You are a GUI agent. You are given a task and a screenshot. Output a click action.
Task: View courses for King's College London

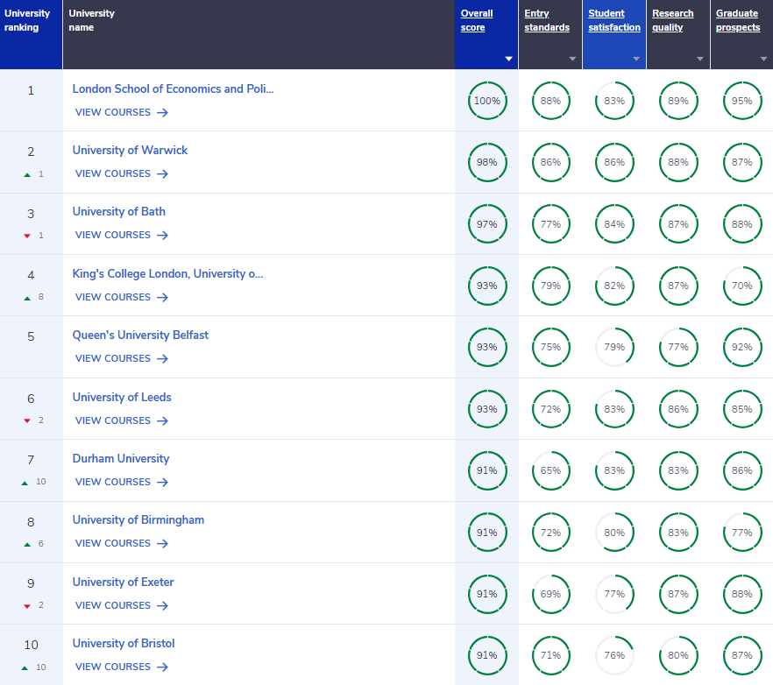tap(122, 297)
